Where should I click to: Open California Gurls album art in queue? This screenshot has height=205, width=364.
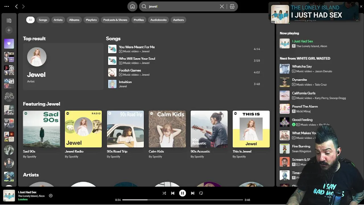click(284, 95)
